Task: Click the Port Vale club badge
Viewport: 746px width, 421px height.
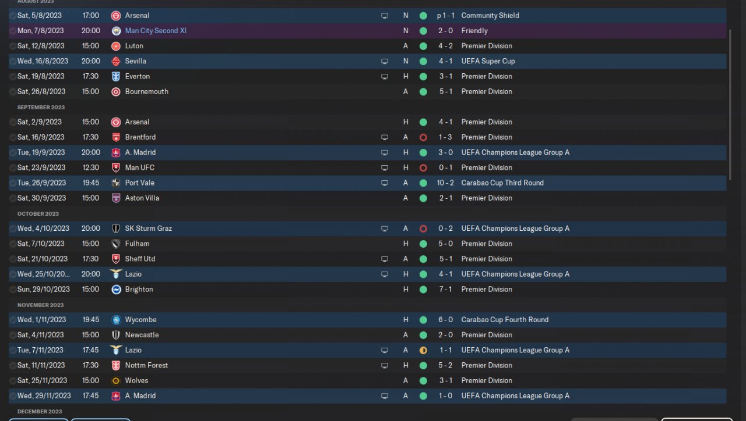Action: [x=116, y=183]
